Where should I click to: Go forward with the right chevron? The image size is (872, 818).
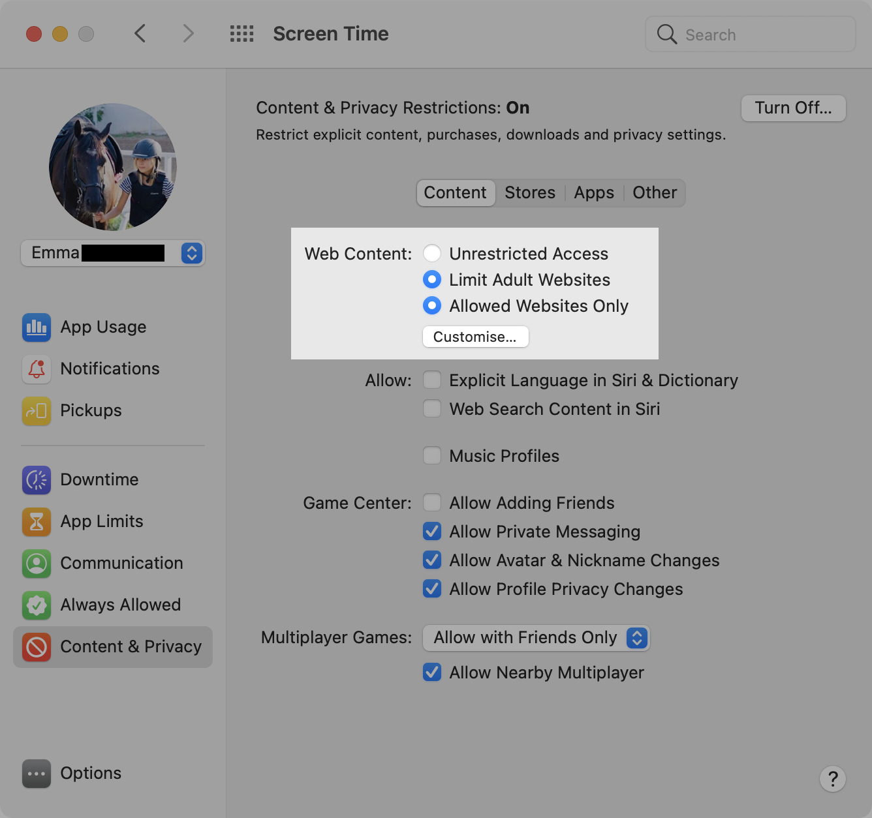[188, 33]
